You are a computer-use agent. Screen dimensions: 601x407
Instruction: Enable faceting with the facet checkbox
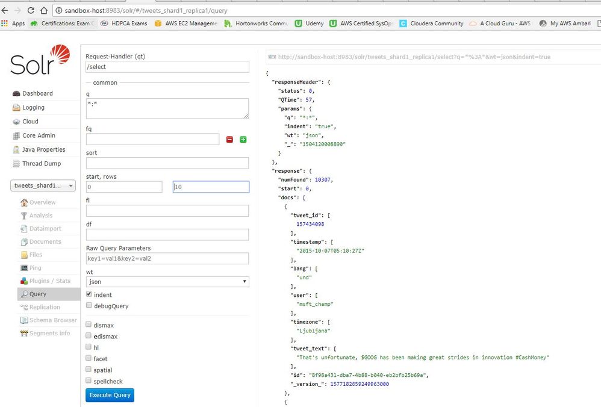89,358
